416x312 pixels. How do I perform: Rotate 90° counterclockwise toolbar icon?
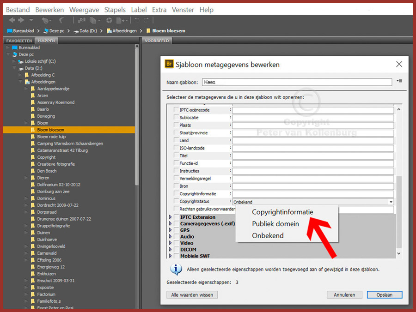tap(137, 20)
